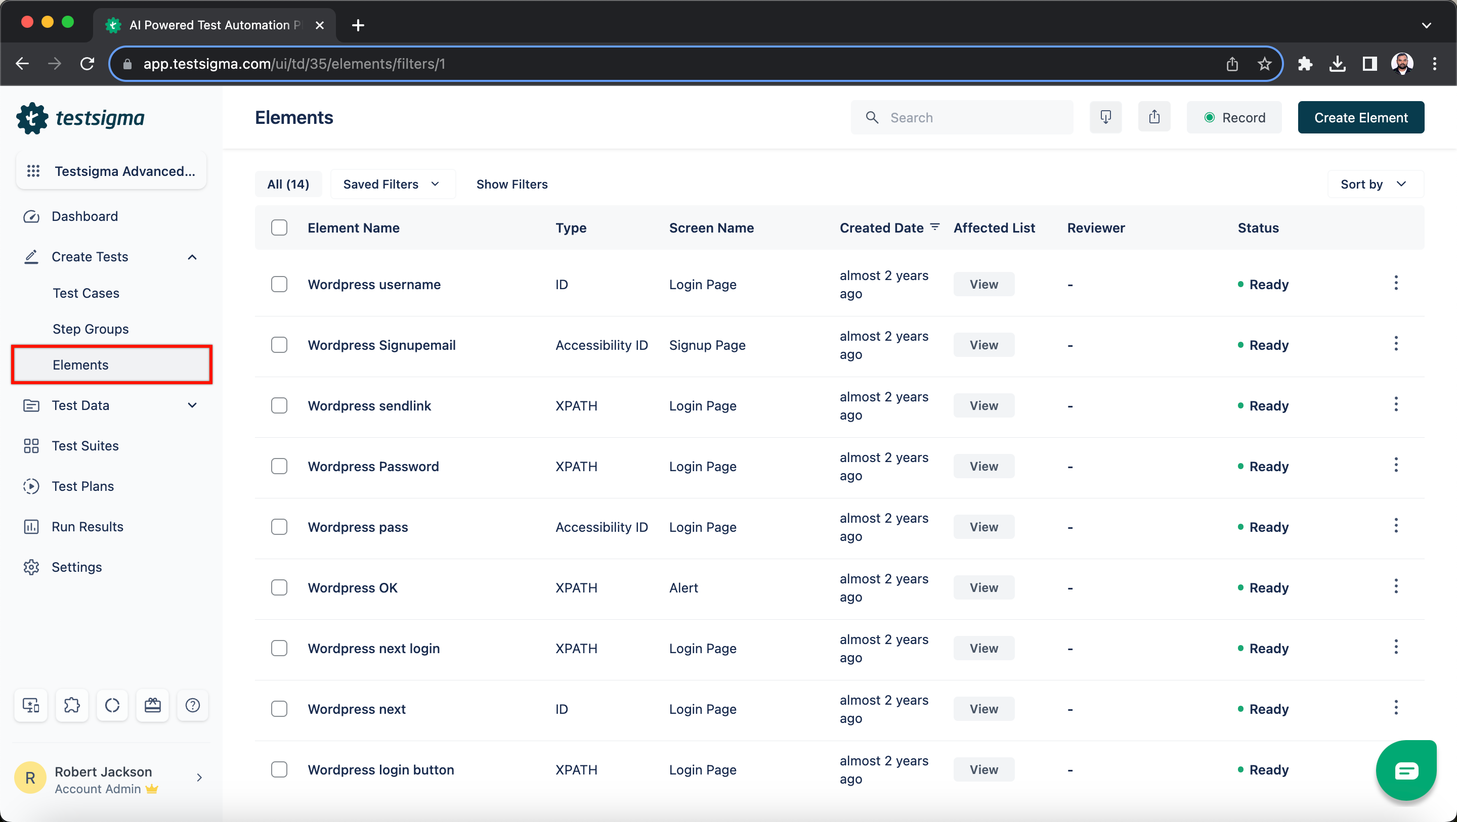Expand the Saved Filters dropdown
Viewport: 1457px width, 822px height.
[391, 184]
